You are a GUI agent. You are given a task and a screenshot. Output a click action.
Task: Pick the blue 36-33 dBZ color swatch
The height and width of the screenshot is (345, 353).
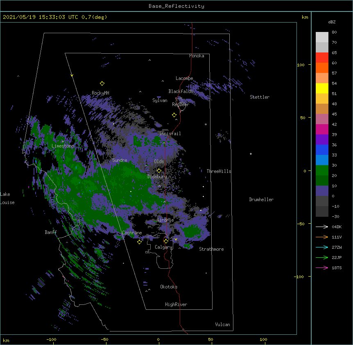[322, 150]
